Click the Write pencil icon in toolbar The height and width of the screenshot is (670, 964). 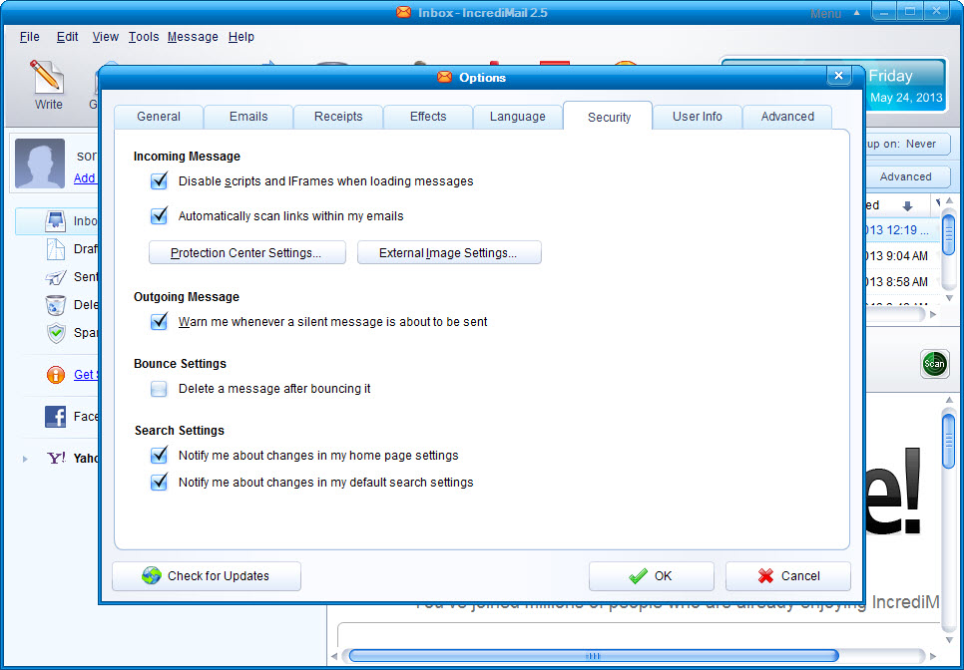pos(46,77)
